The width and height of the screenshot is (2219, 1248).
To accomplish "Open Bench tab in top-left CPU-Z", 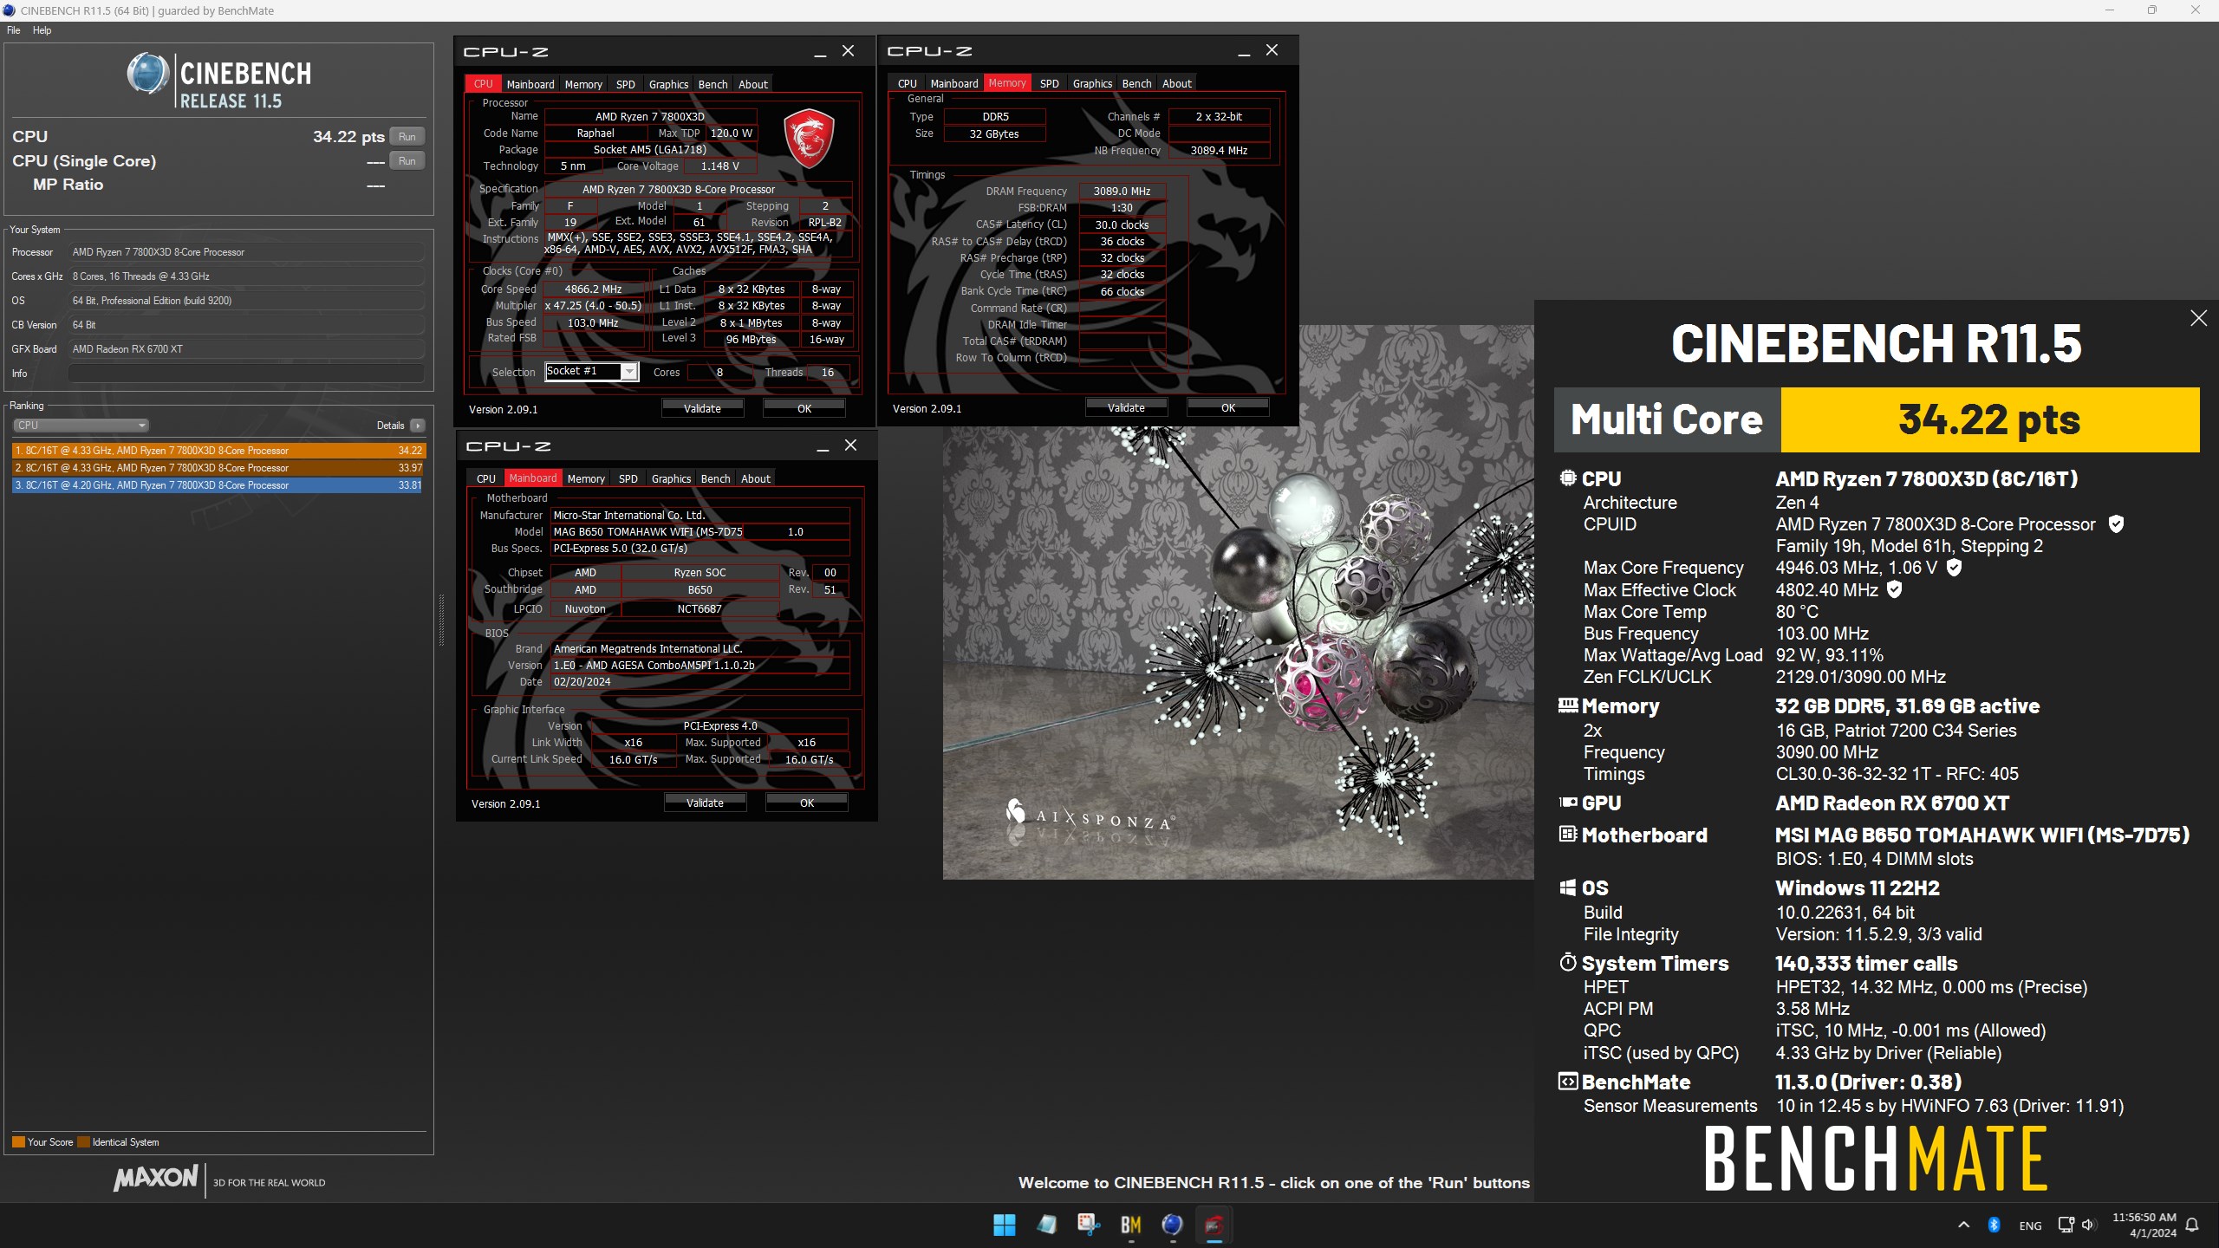I will [713, 84].
